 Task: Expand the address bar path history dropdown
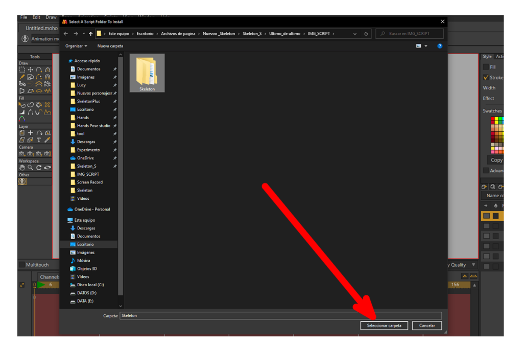[x=355, y=34]
